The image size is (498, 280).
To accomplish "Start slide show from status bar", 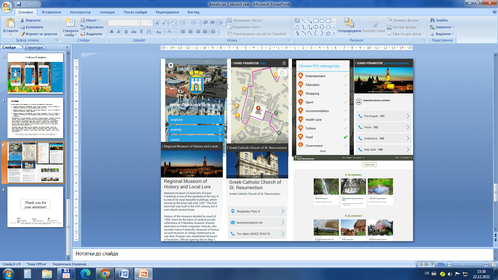I will pyautogui.click(x=432, y=264).
